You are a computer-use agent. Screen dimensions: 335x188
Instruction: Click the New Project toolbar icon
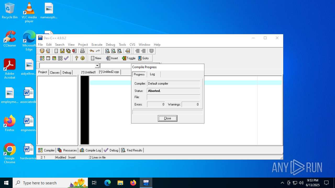click(x=42, y=51)
